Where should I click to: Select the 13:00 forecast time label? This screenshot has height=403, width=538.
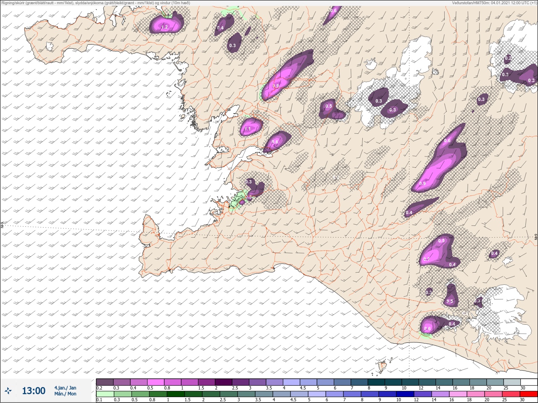[x=34, y=391]
